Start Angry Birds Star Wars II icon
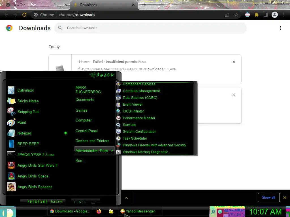Viewport: 290px width, 217px height. pyautogui.click(x=11, y=165)
